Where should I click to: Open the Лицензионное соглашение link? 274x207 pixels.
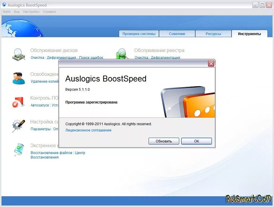pyautogui.click(x=88, y=130)
